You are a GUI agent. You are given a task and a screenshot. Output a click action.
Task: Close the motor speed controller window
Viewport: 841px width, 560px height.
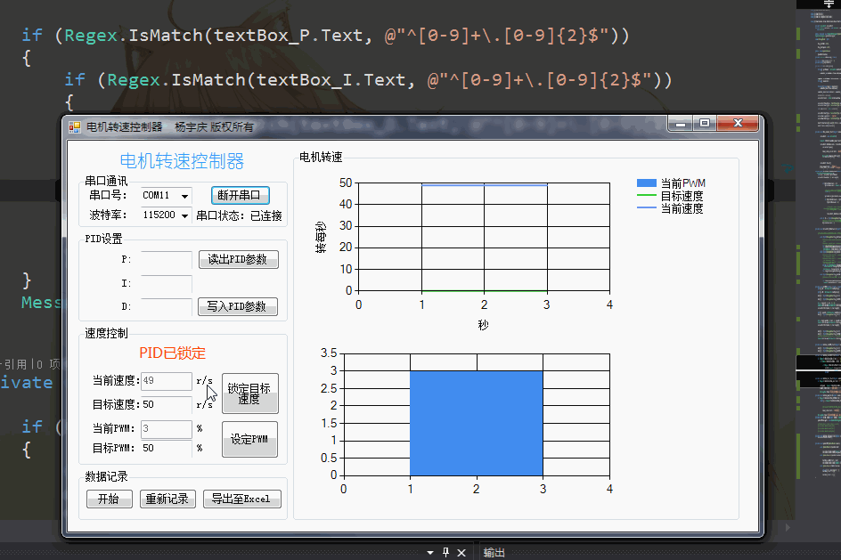(x=738, y=124)
